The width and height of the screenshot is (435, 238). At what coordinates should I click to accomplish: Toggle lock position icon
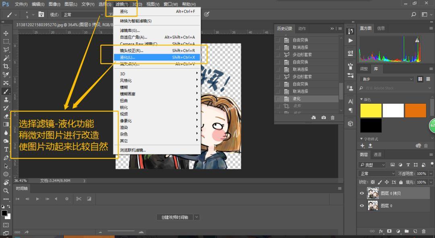coord(386,182)
